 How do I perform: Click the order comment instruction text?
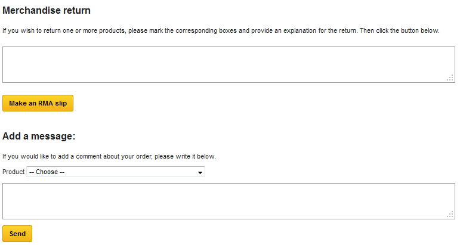(x=109, y=157)
